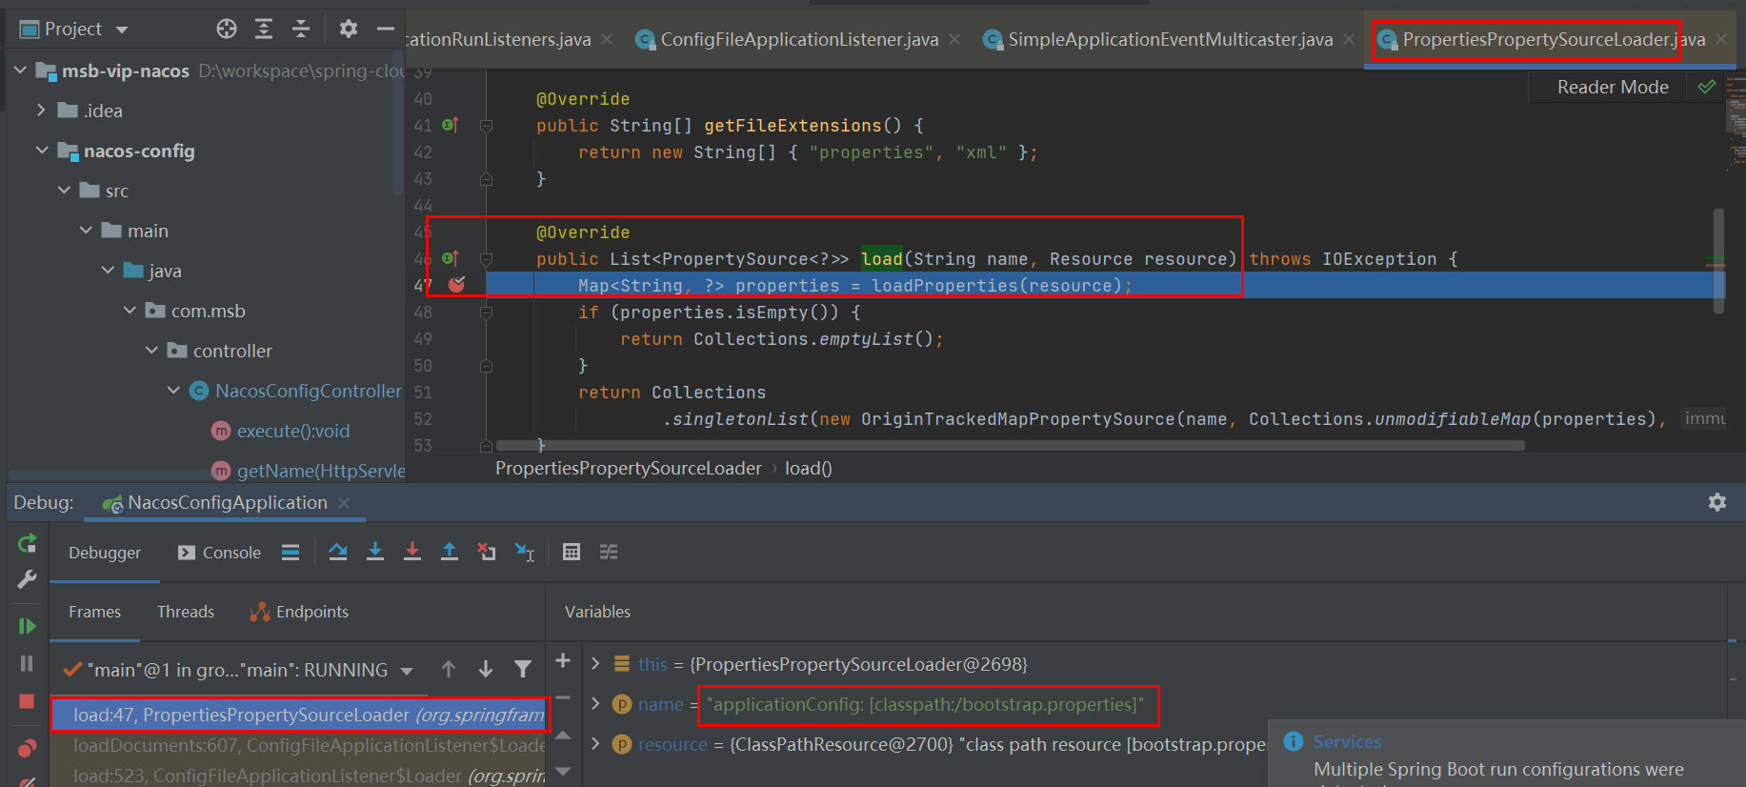
Task: Collapse nacos-config module
Action: (42, 151)
